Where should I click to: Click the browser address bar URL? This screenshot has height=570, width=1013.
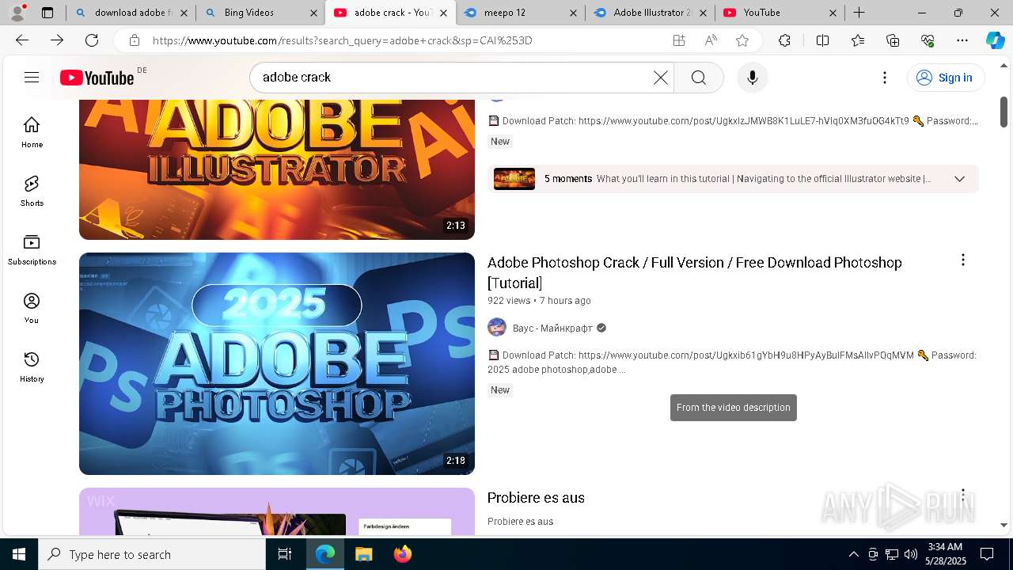pyautogui.click(x=342, y=40)
